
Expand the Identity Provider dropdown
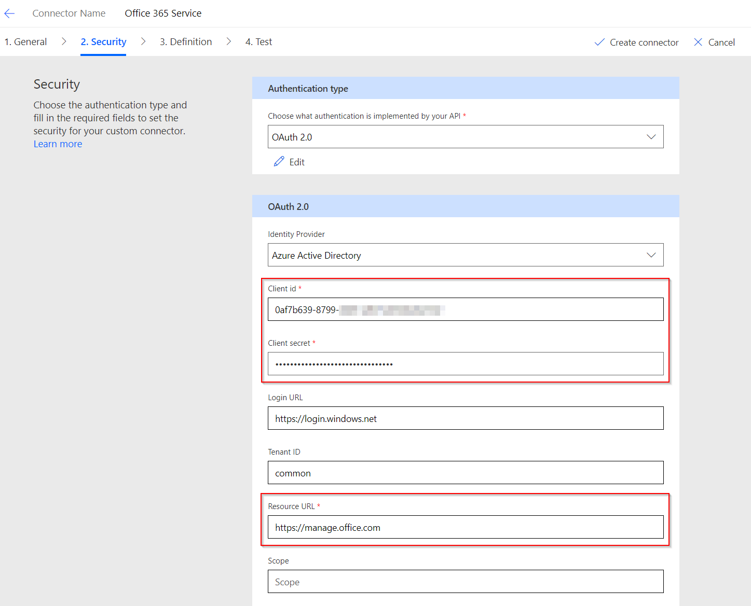(466, 255)
